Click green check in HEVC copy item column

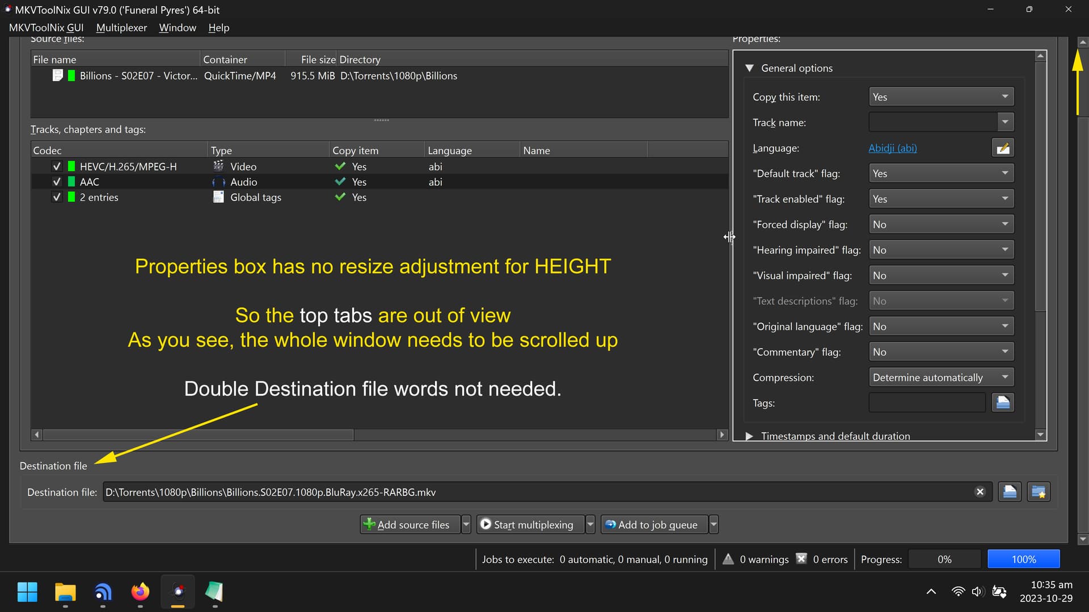click(340, 166)
